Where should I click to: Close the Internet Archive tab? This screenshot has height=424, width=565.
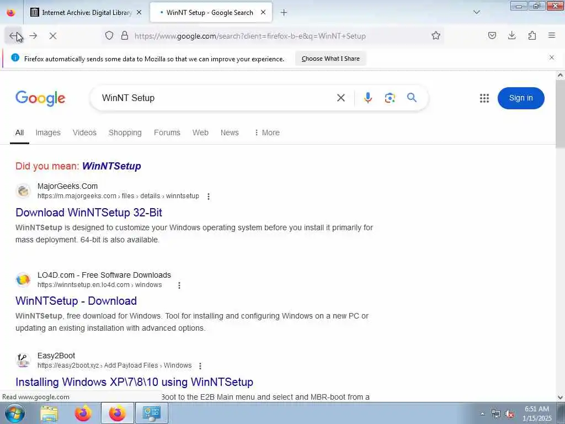pyautogui.click(x=139, y=13)
